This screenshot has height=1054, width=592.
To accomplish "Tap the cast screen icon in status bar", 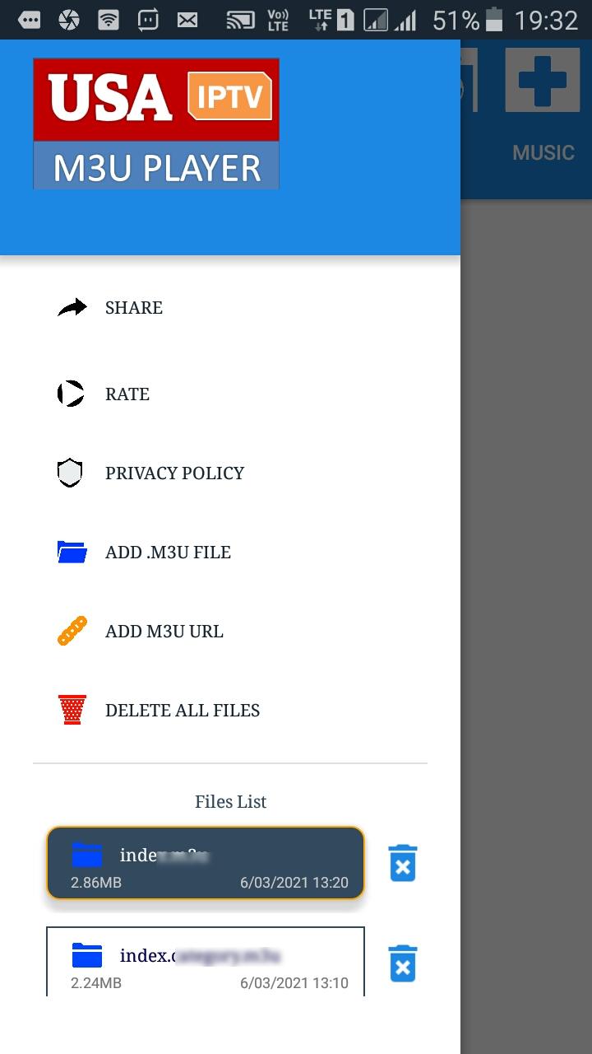I will [x=240, y=20].
